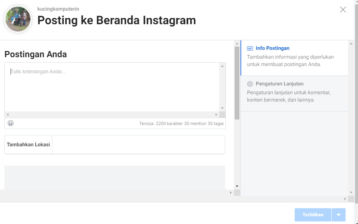The image size is (358, 224).
Task: Click inside the Tambahkan Lokasi field
Action: [139, 144]
